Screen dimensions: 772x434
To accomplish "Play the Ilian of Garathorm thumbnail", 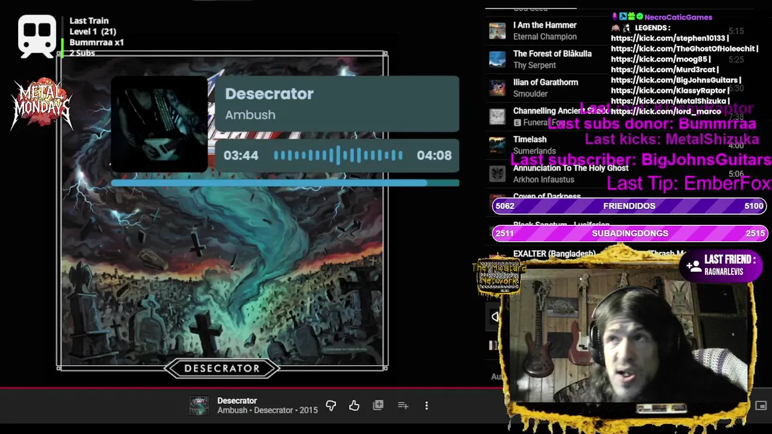I will [x=497, y=88].
